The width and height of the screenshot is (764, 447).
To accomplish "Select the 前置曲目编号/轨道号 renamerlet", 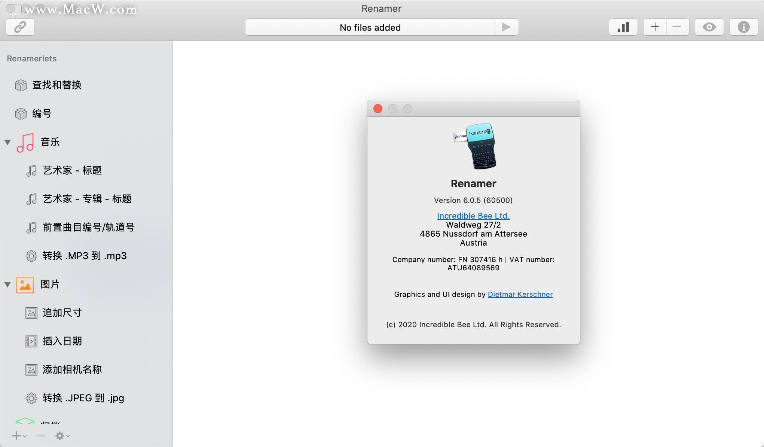I will (89, 227).
